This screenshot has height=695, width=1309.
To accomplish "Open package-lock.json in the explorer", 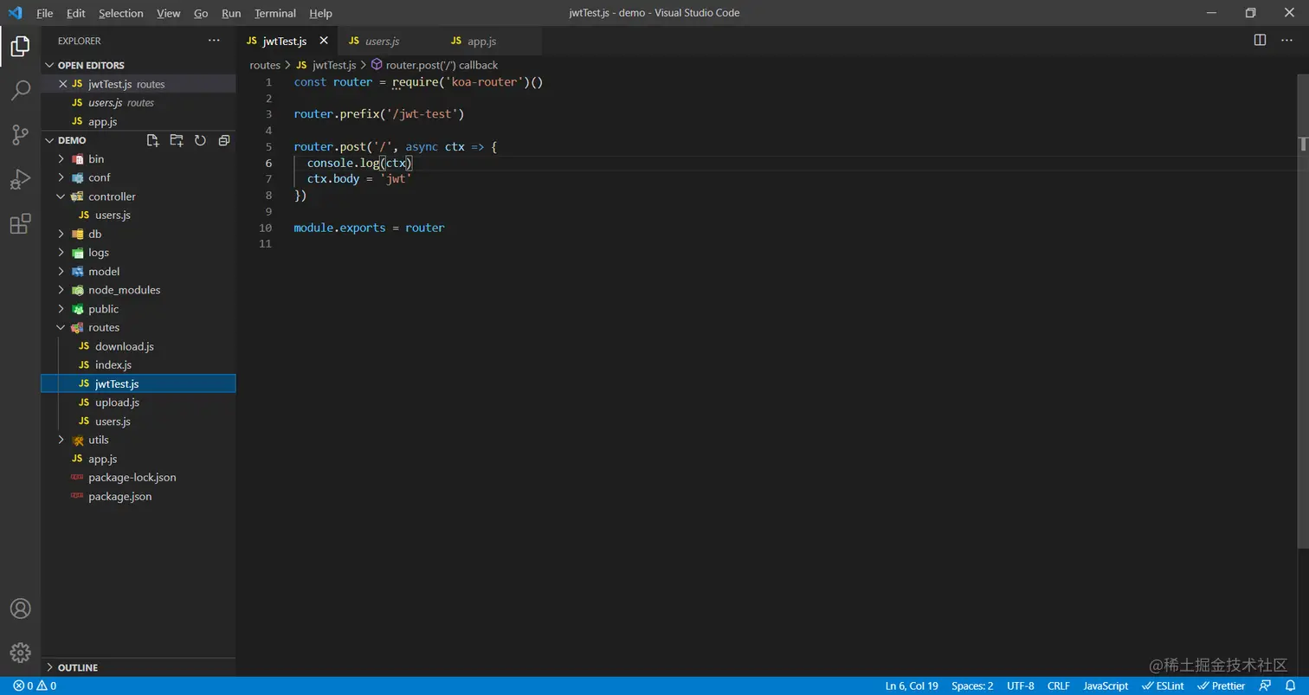I will coord(139,478).
